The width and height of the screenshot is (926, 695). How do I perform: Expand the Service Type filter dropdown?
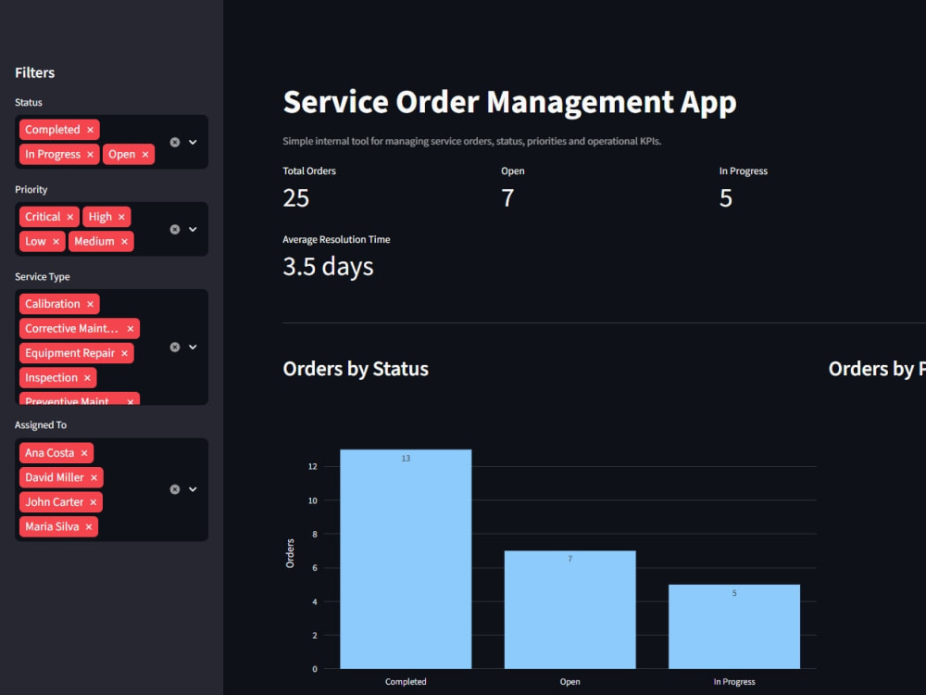(193, 347)
